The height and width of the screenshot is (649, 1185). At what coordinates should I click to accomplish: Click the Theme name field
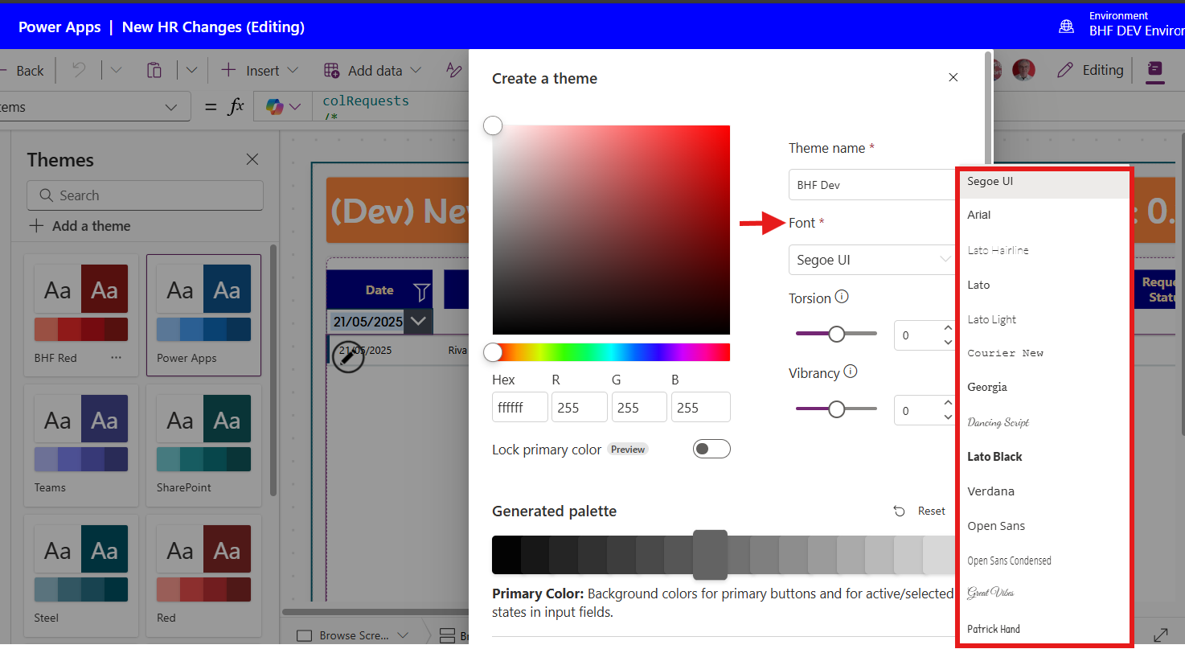point(872,184)
